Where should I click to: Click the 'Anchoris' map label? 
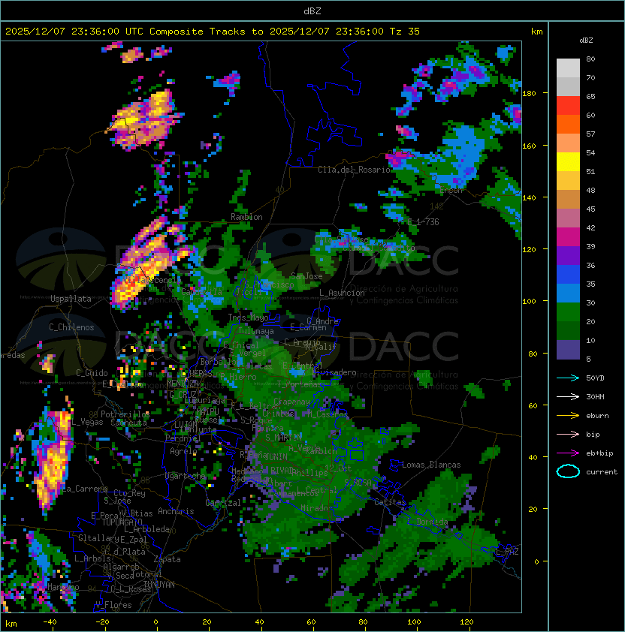coord(176,511)
